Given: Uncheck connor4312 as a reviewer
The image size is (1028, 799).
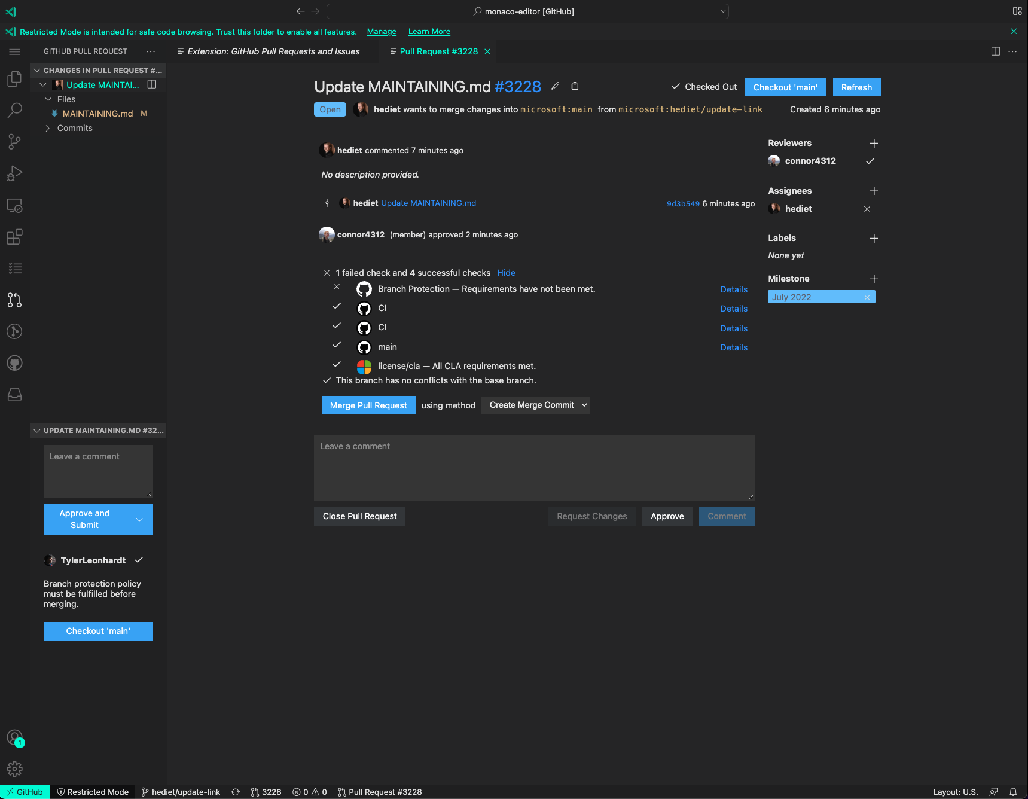Looking at the screenshot, I should (870, 161).
